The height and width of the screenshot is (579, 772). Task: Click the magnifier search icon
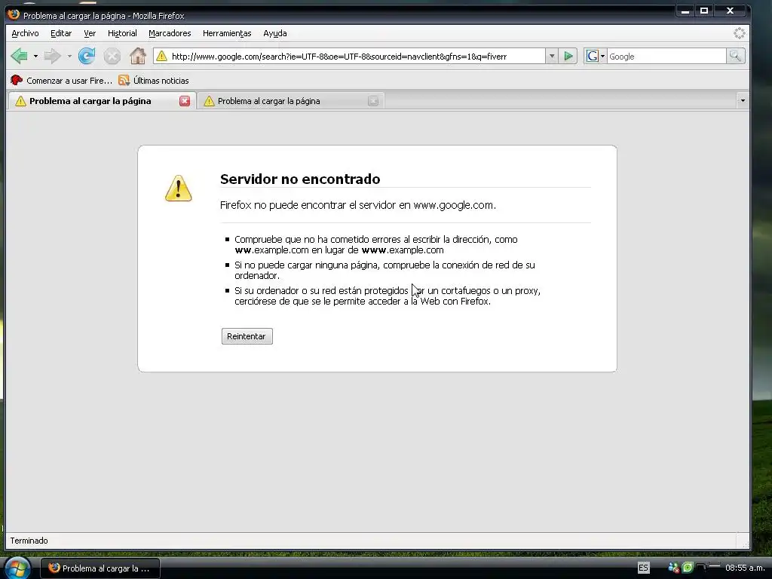point(735,56)
